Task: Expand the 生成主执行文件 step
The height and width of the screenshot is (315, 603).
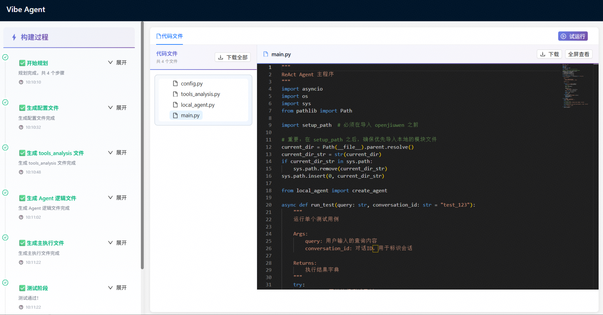Action: [117, 243]
